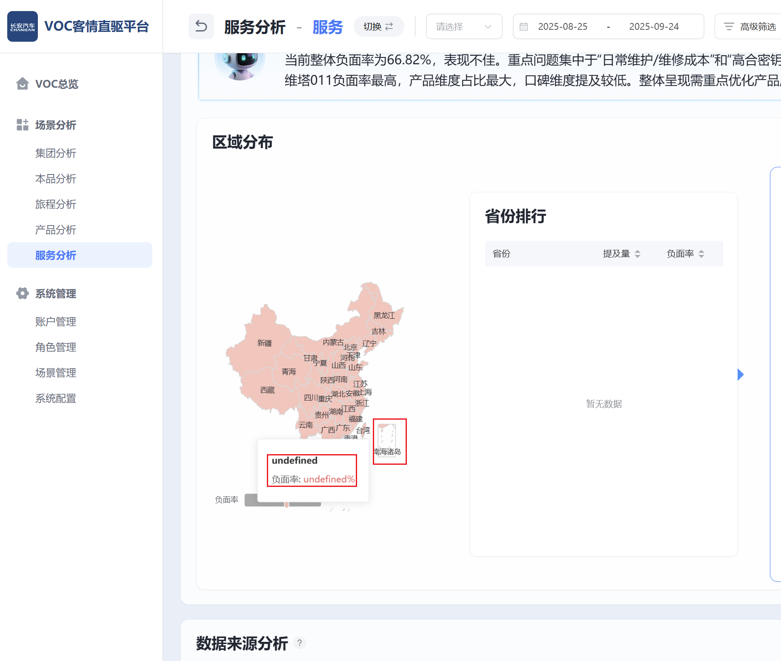The width and height of the screenshot is (781, 661).
Task: Click help icon beside 数据来源分析
Action: (300, 643)
